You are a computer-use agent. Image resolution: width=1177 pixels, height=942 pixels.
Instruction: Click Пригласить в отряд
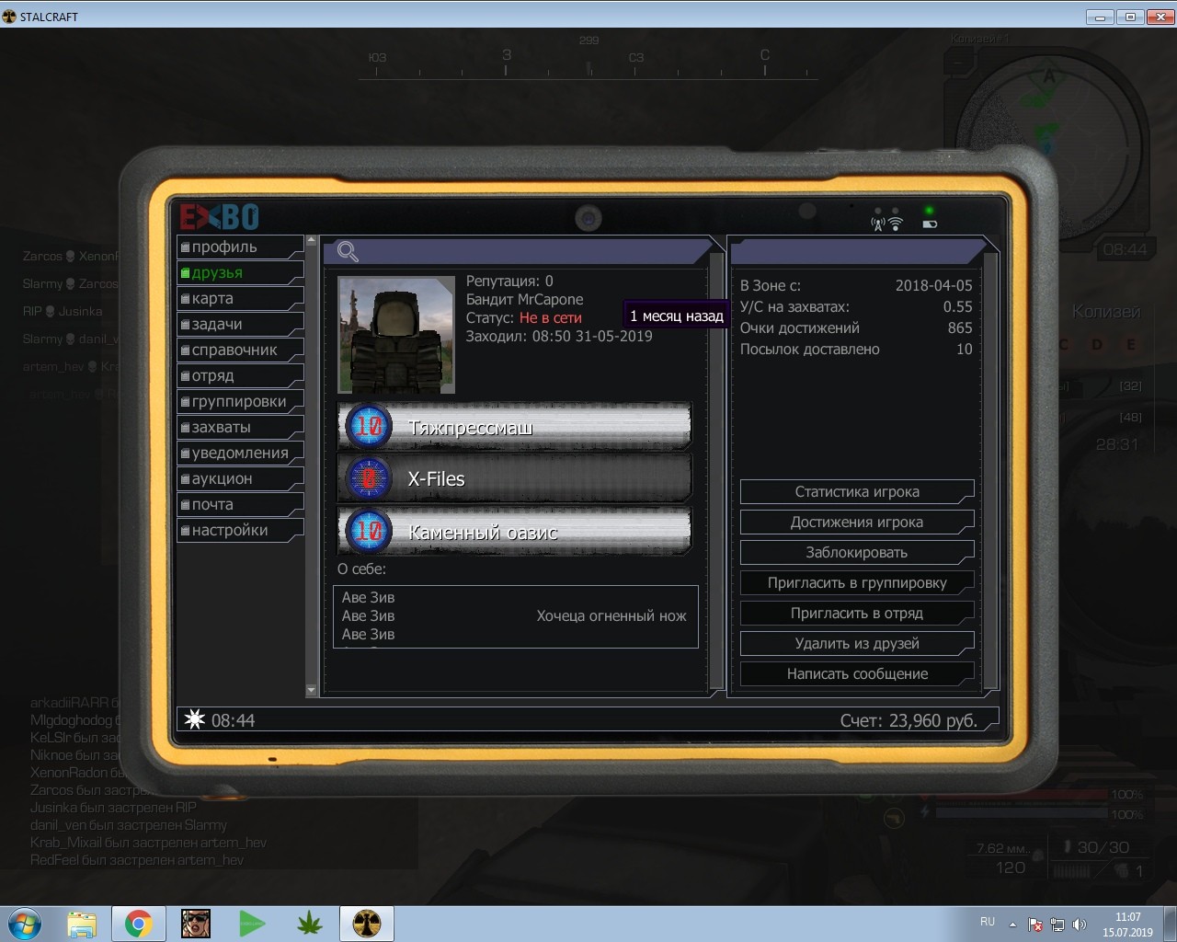coord(857,614)
